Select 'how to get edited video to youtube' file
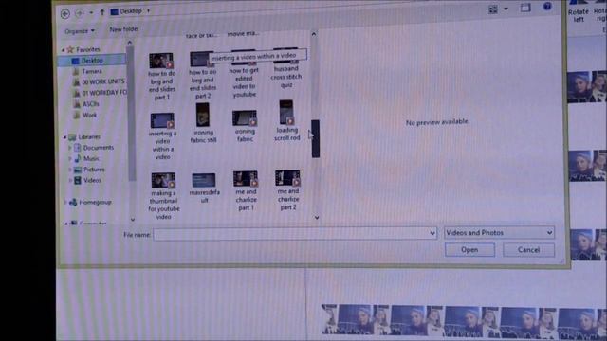 pos(244,74)
